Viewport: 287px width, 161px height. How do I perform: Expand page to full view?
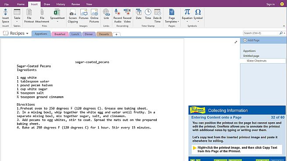tap(236, 42)
